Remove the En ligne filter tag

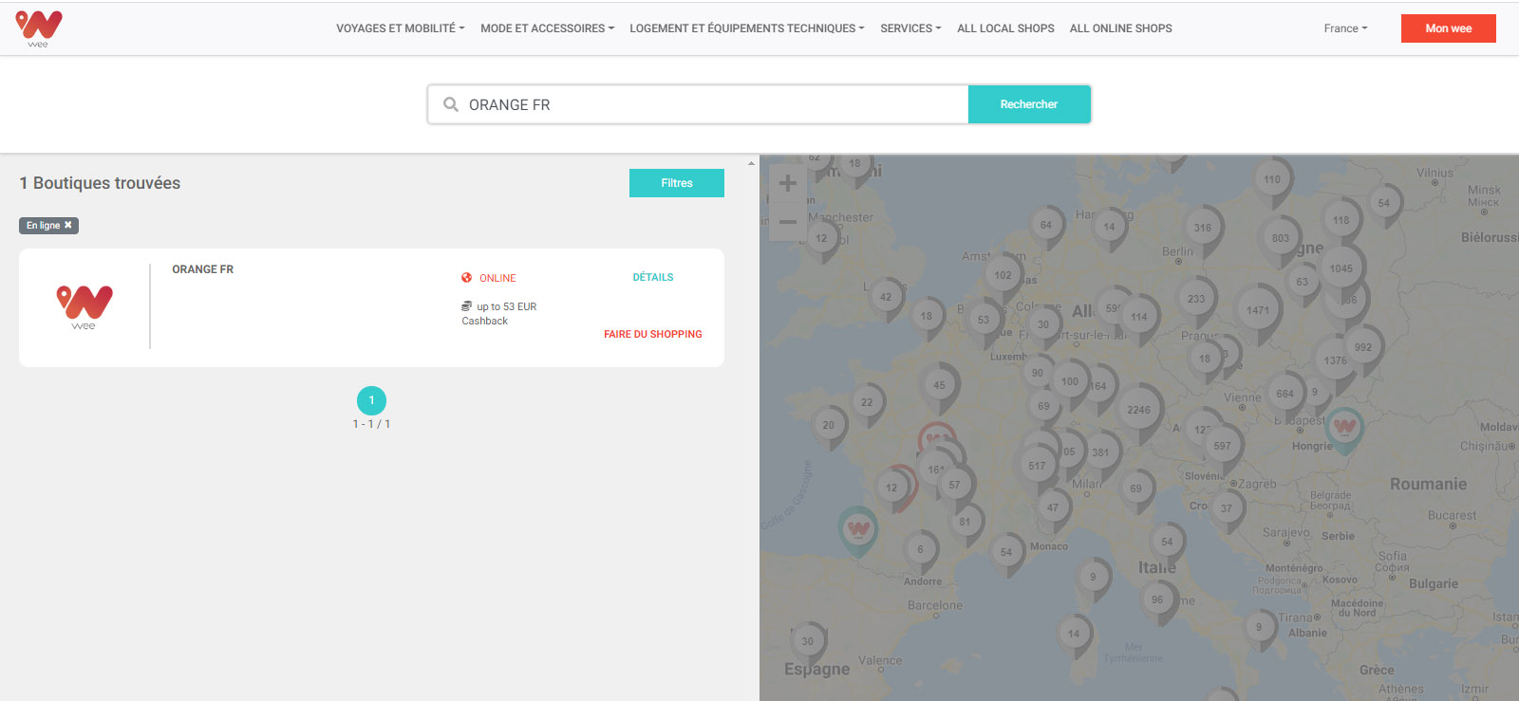(68, 226)
